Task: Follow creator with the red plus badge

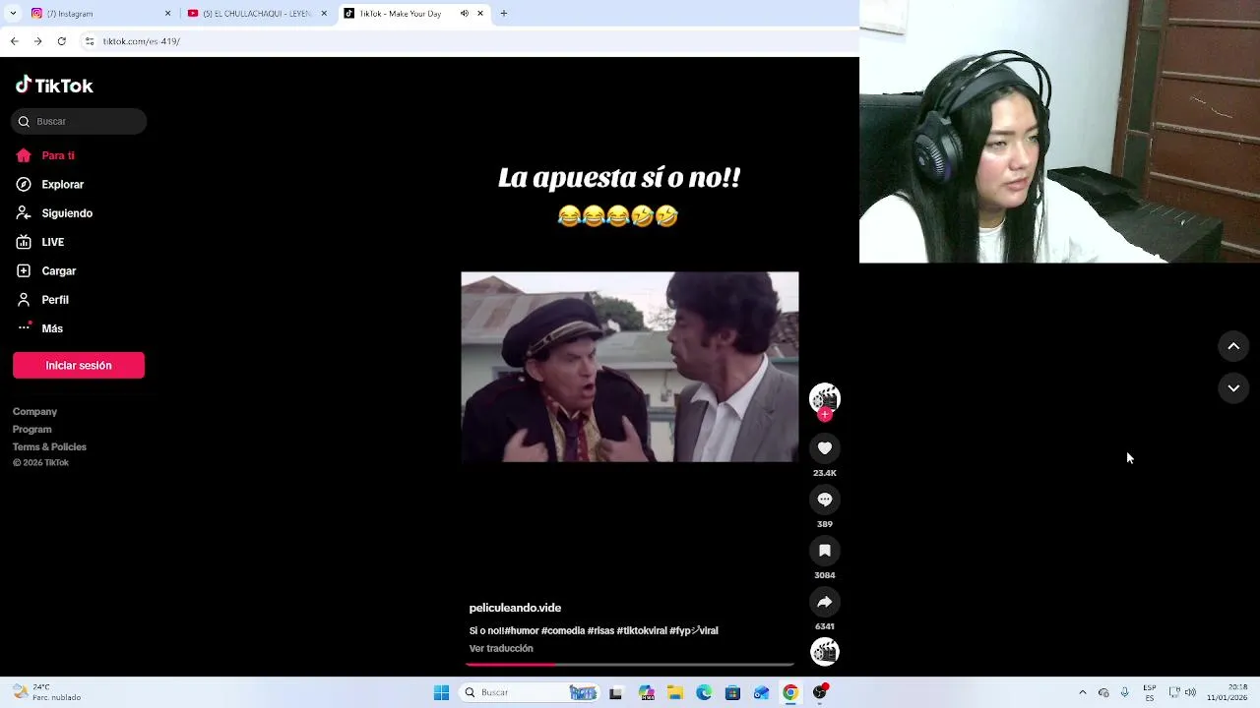Action: [x=825, y=415]
